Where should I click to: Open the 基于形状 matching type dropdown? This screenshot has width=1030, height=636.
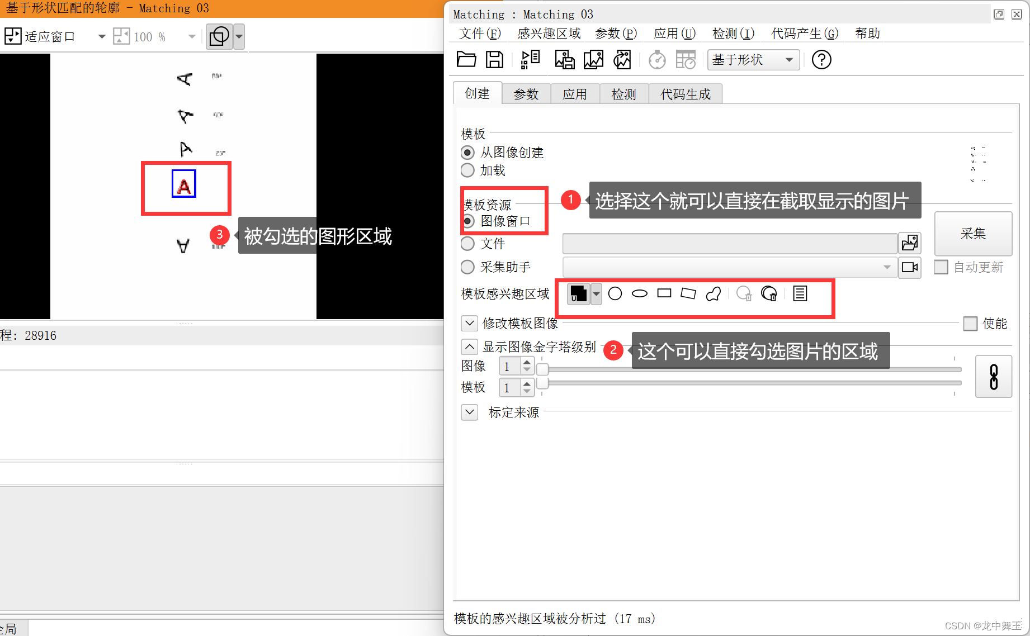753,59
